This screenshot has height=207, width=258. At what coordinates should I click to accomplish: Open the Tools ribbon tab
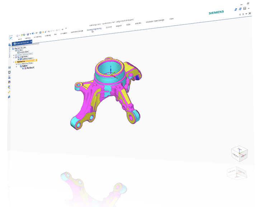(128, 24)
